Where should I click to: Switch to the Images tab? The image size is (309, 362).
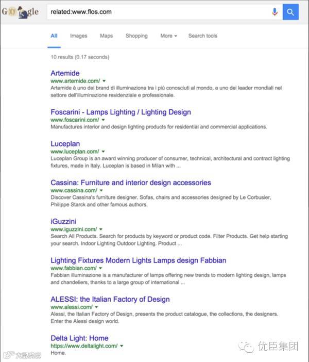[79, 36]
